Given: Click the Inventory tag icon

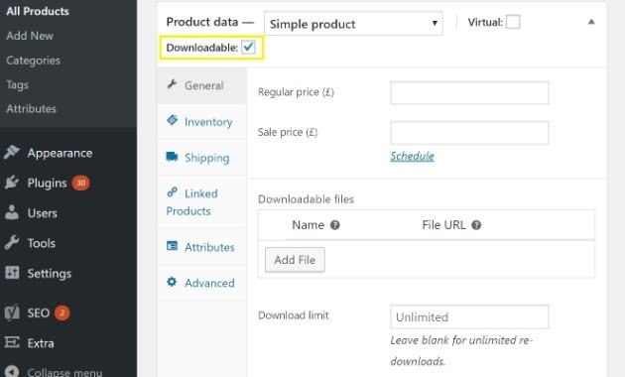Looking at the screenshot, I should 172,120.
